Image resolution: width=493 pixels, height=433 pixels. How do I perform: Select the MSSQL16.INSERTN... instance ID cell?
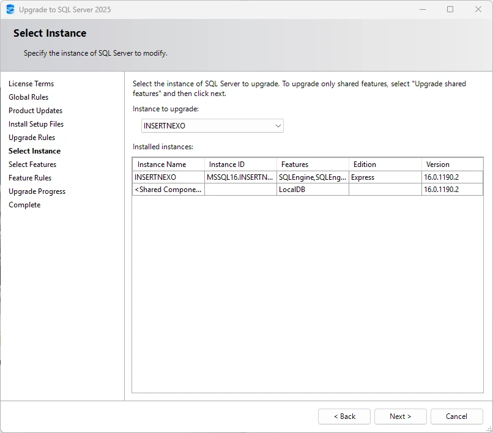(240, 177)
